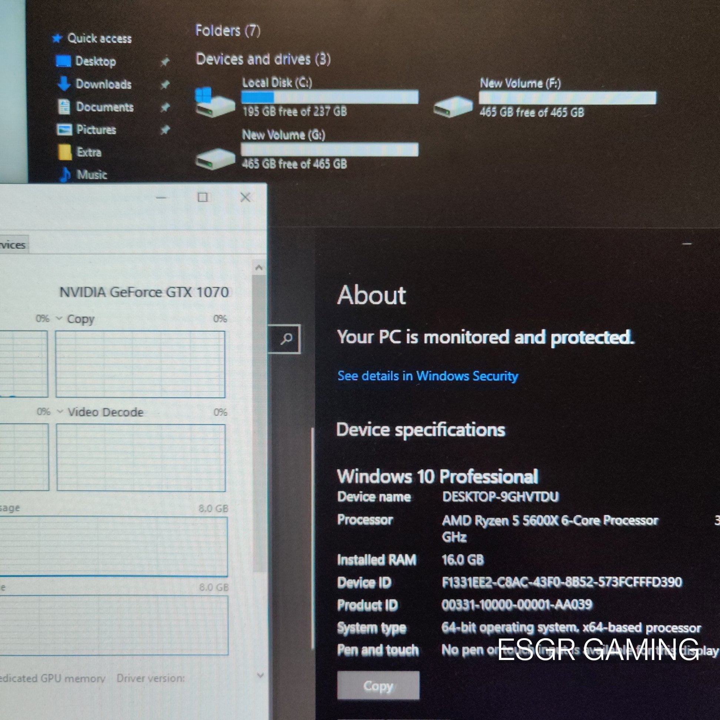Select the Pictures folder in sidebar
The width and height of the screenshot is (720, 720).
coord(86,129)
